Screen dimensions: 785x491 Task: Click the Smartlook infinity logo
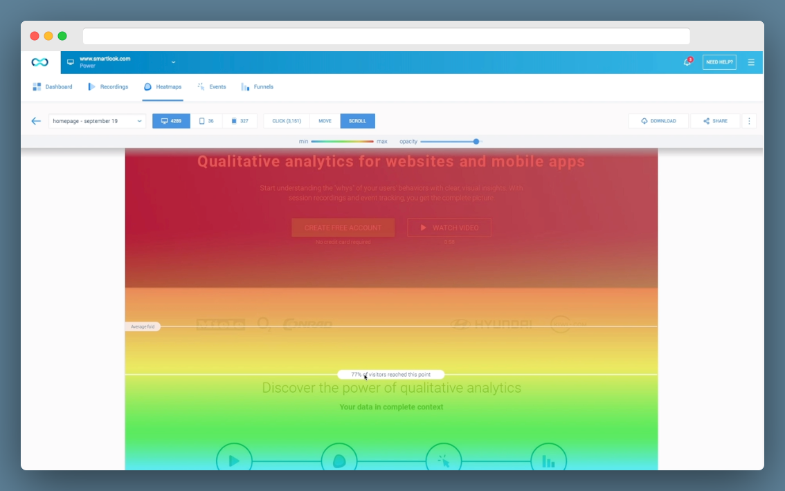pos(39,62)
